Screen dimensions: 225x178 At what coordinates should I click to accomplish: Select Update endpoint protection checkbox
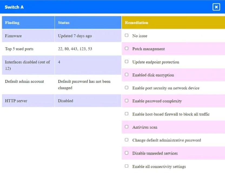(126, 62)
